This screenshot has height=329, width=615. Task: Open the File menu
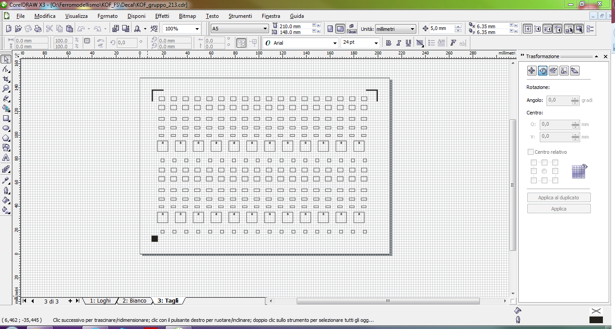click(21, 16)
